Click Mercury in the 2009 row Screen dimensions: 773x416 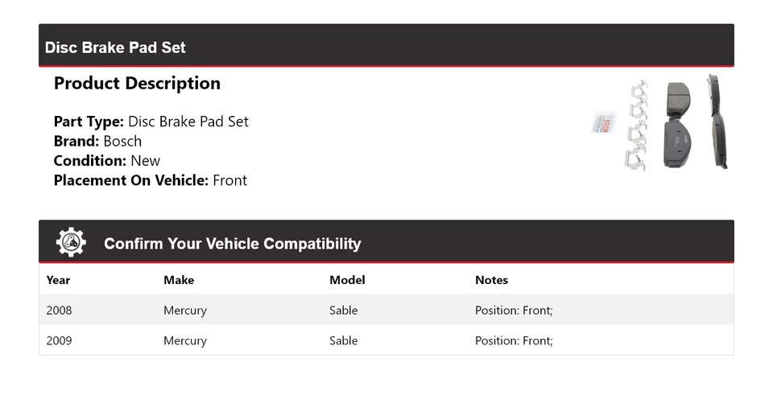[185, 340]
